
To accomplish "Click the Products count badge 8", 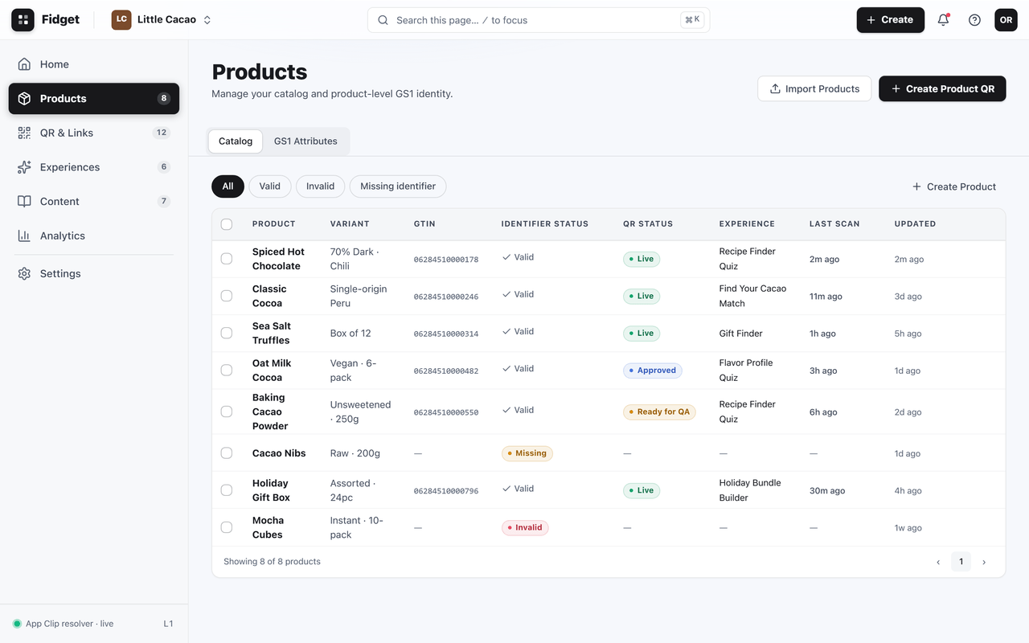I will pos(164,99).
